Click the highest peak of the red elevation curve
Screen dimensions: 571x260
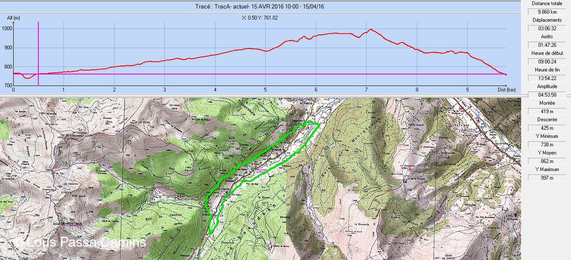click(370, 29)
